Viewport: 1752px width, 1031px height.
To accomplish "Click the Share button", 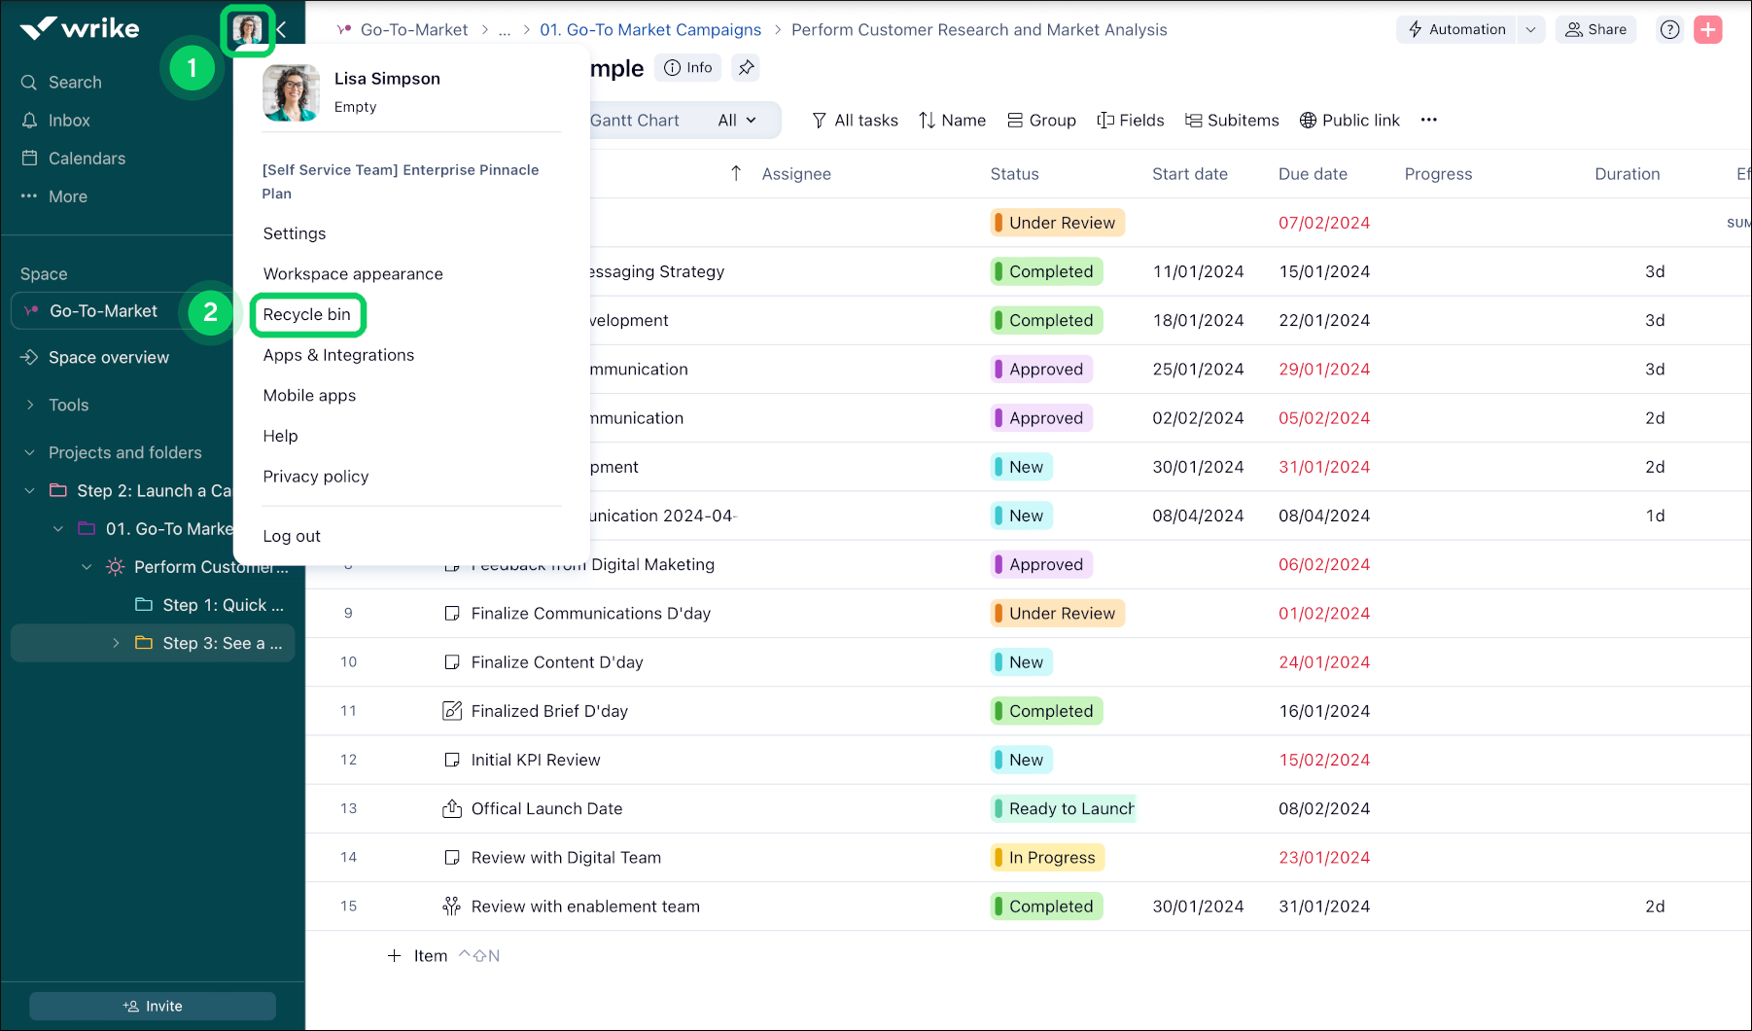I will (1595, 29).
